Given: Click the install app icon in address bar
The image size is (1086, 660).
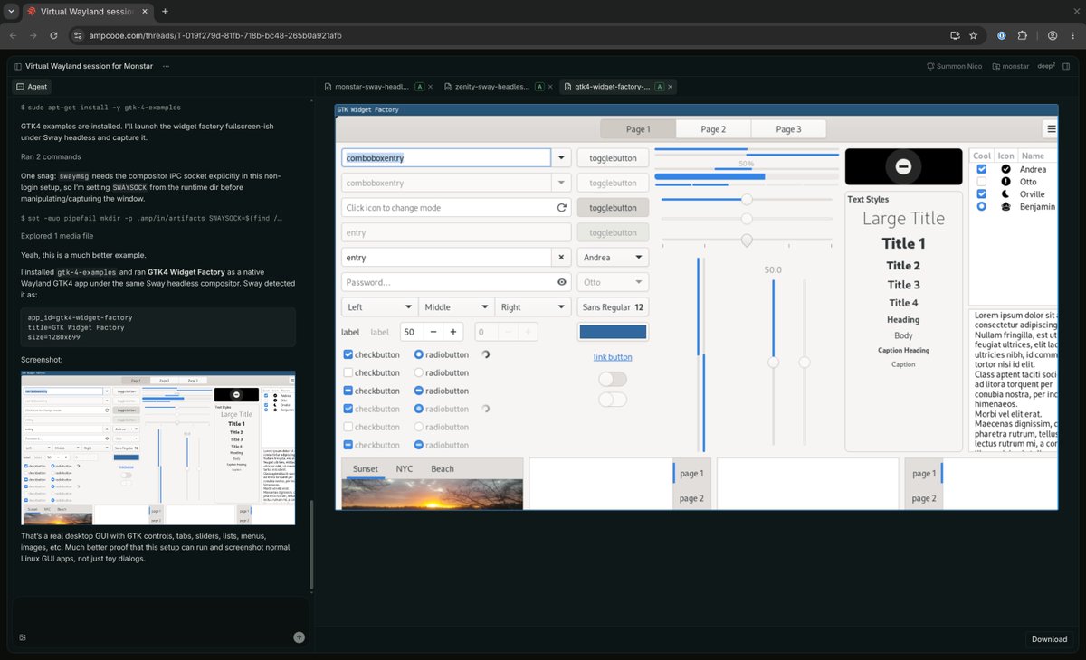Looking at the screenshot, I should [x=955, y=35].
